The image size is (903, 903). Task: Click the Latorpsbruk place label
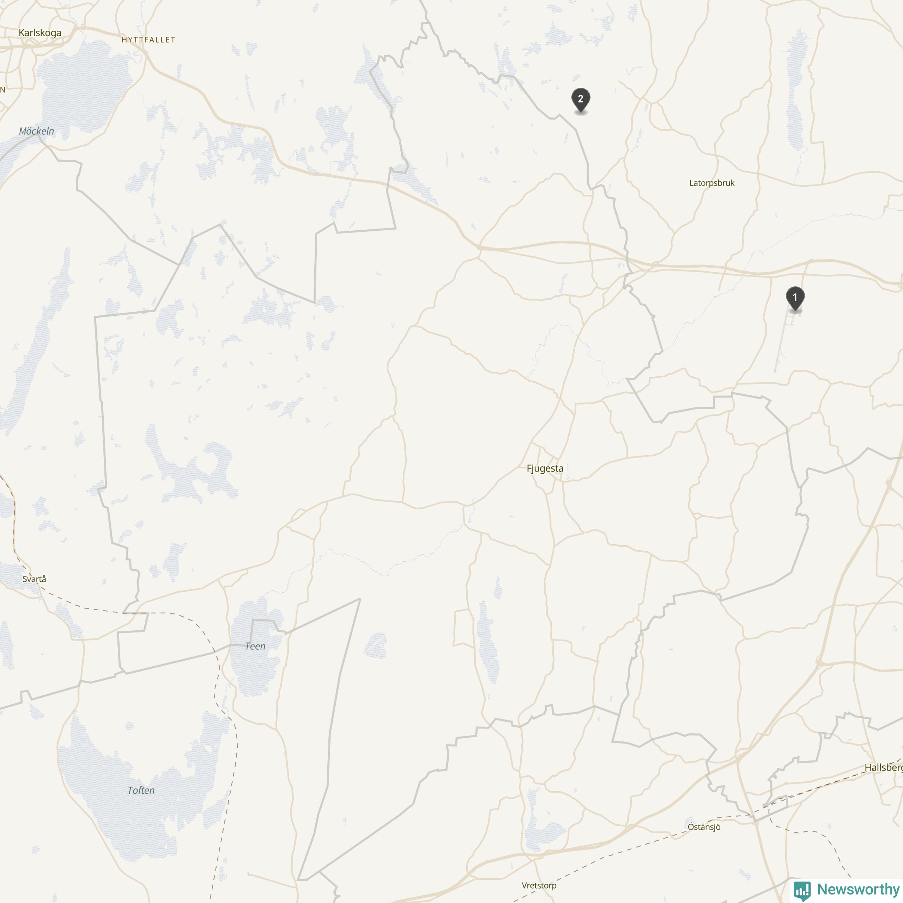712,183
